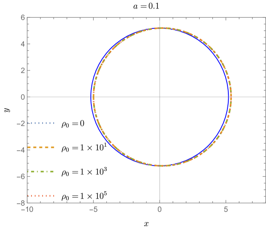Viewport: 266px width, 230px height.
Task: Click the origin where the axes cross
Action: 160,97
